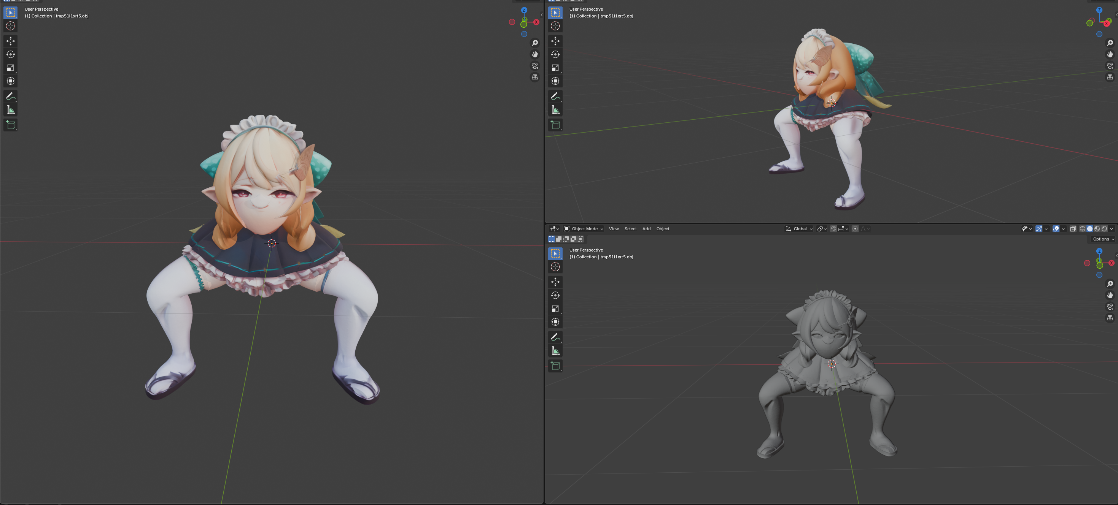The image size is (1118, 505).
Task: Toggle X-ray display in the header
Action: click(1073, 229)
